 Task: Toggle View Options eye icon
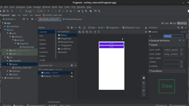(x=80, y=32)
